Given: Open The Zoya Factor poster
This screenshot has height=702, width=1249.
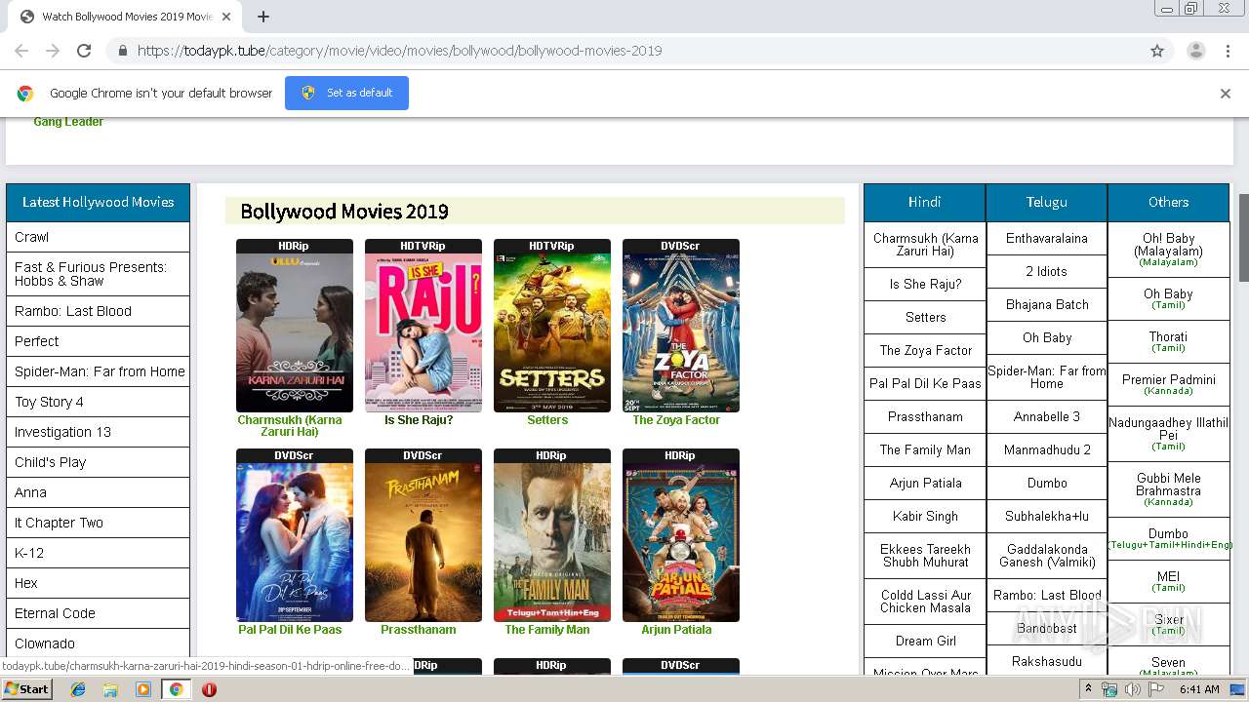Looking at the screenshot, I should click(x=681, y=332).
